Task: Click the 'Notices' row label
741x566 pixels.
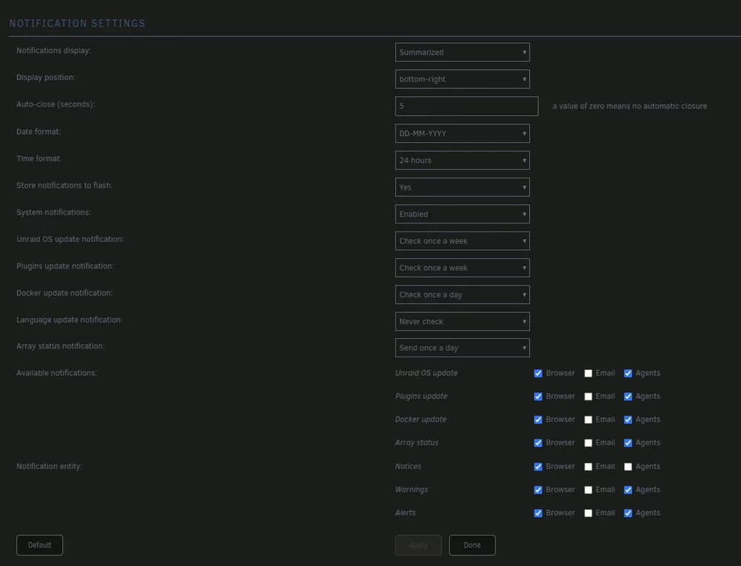Action: 408,466
